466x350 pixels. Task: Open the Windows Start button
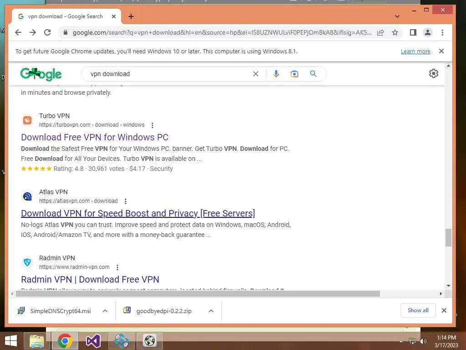tap(11, 341)
